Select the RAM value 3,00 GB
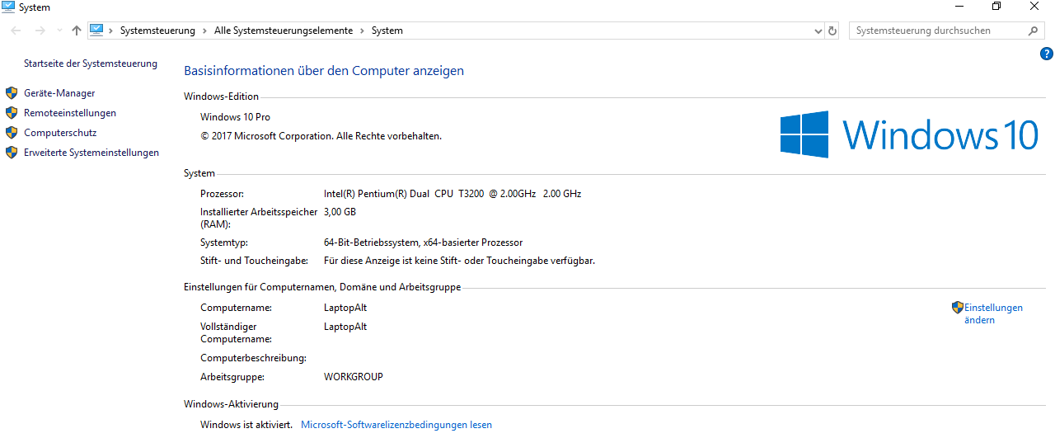This screenshot has width=1055, height=438. 340,212
